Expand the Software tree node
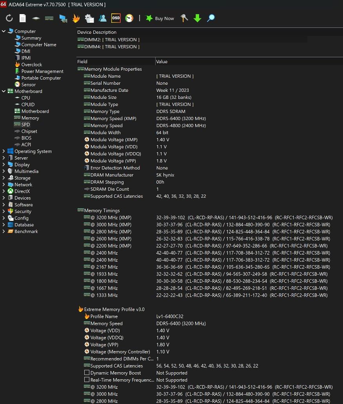This screenshot has width=343, height=404. [x=4, y=205]
